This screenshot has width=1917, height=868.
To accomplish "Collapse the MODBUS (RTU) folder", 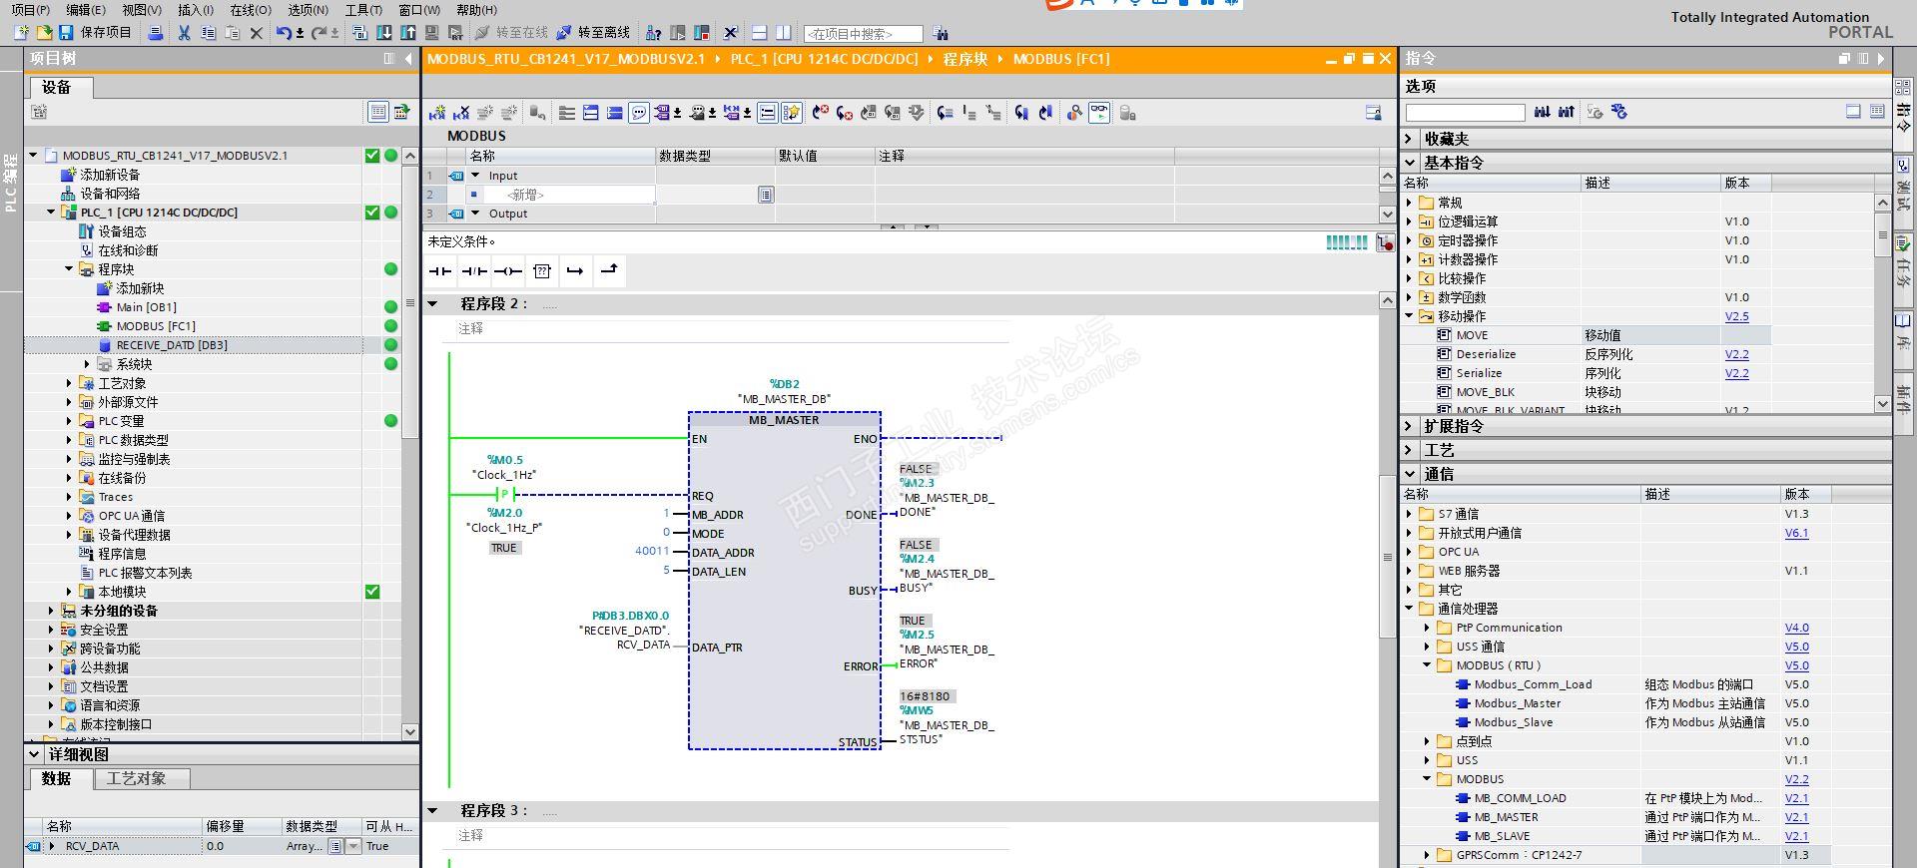I will pos(1428,665).
